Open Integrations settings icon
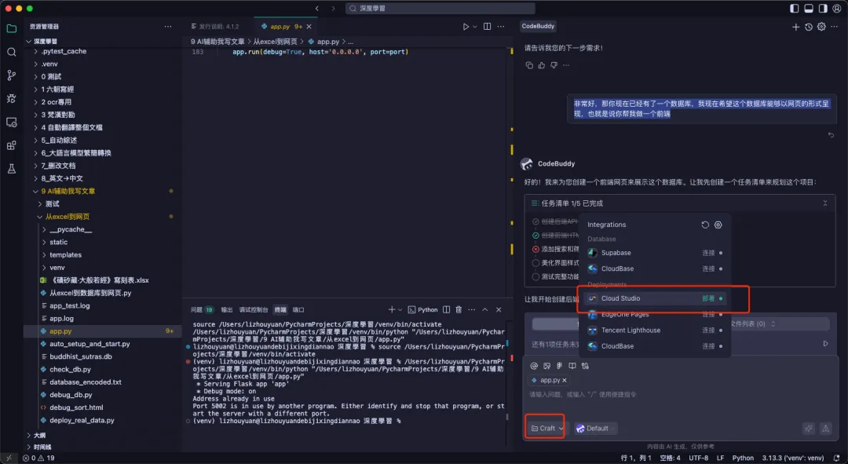The width and height of the screenshot is (848, 464). (x=718, y=225)
